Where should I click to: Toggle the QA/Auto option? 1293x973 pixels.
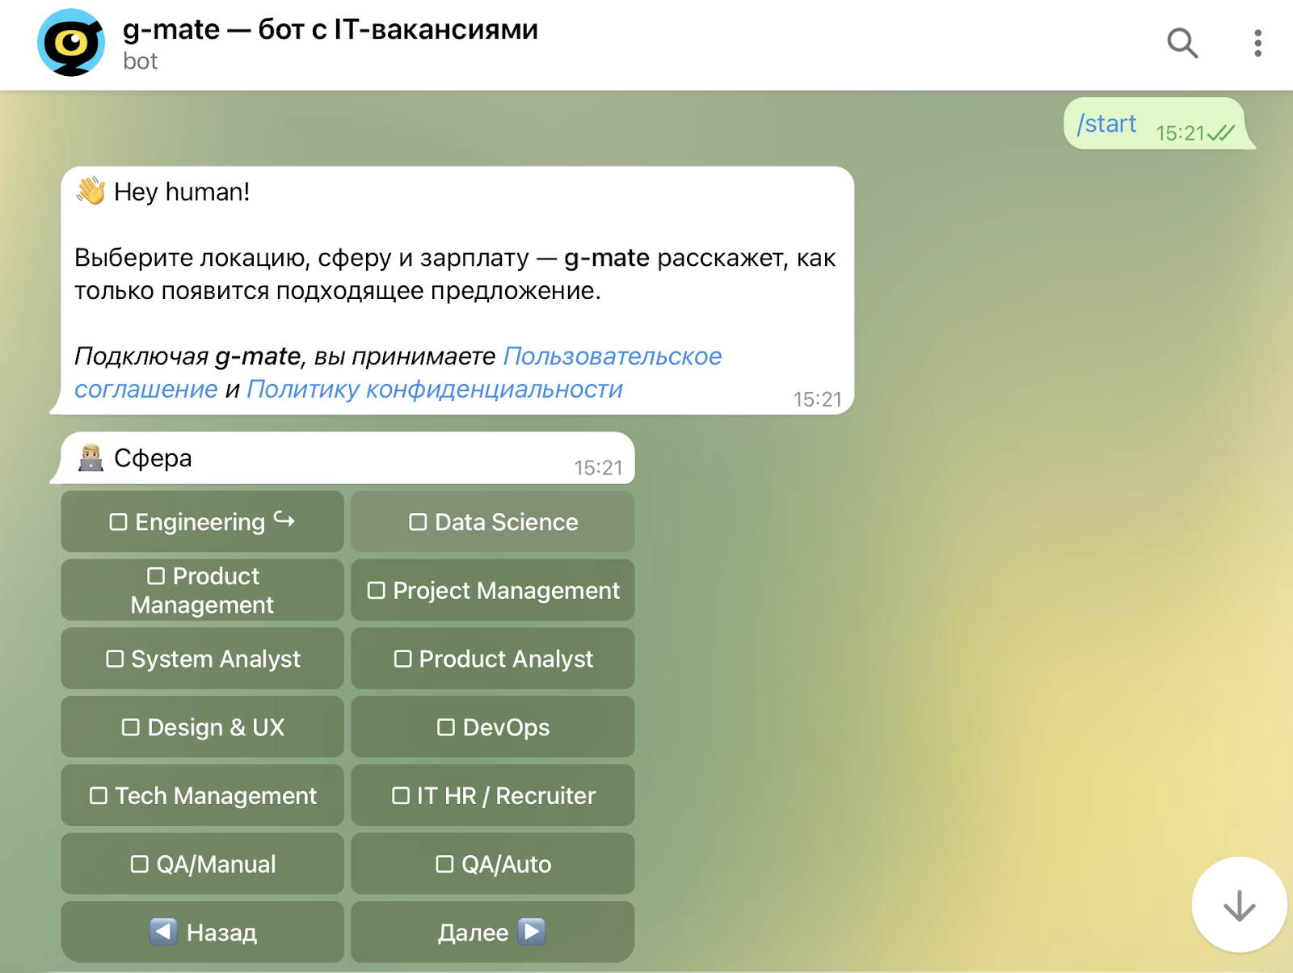click(x=493, y=864)
